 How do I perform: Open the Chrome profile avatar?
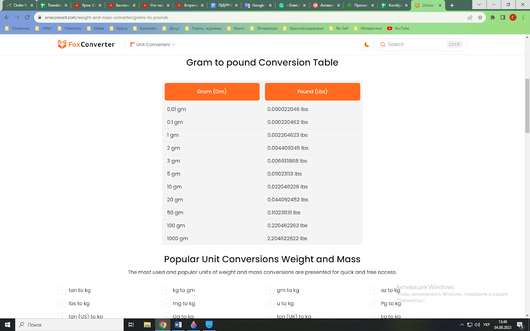point(513,17)
